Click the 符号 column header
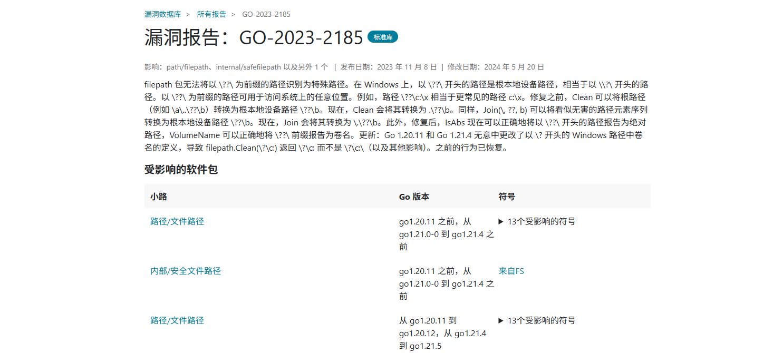Screen dimensions: 773x353 [x=507, y=197]
